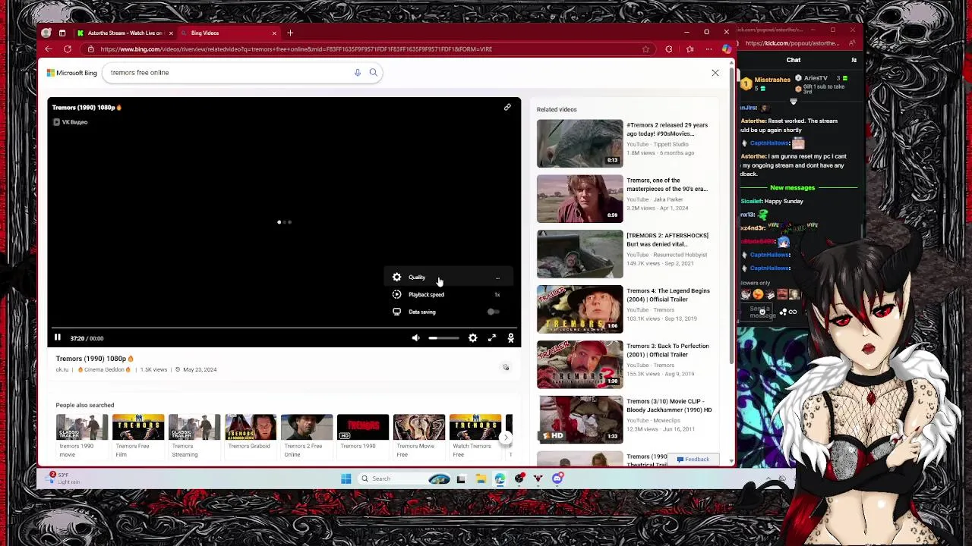Viewport: 972px width, 546px height.
Task: Open 'Tremors, one of the masterpieces' video
Action: tap(579, 199)
